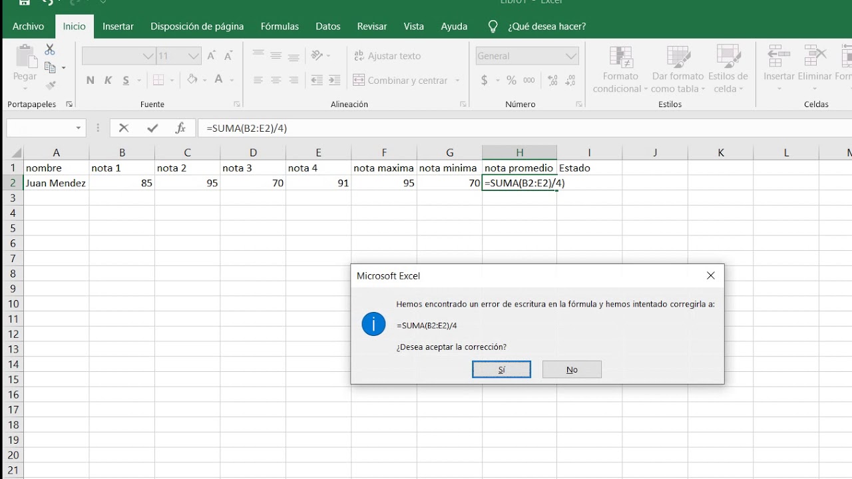Toggle bold with the N button
The height and width of the screenshot is (479, 852).
point(91,80)
